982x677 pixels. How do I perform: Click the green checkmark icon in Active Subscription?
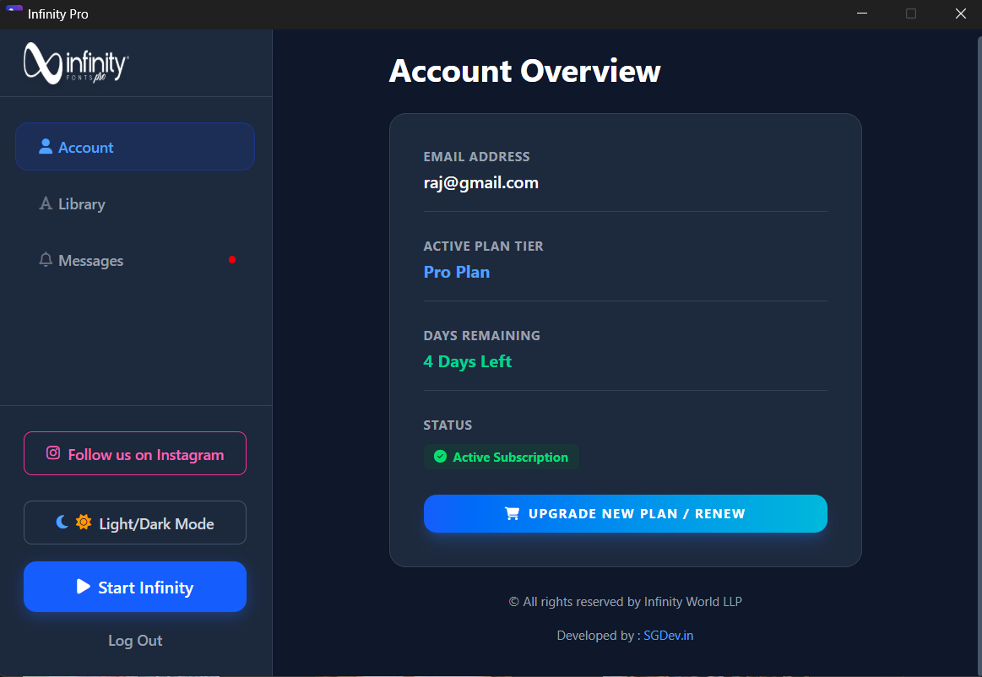[x=440, y=457]
